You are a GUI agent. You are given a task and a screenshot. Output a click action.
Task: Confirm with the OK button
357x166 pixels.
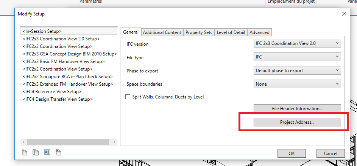(x=292, y=154)
